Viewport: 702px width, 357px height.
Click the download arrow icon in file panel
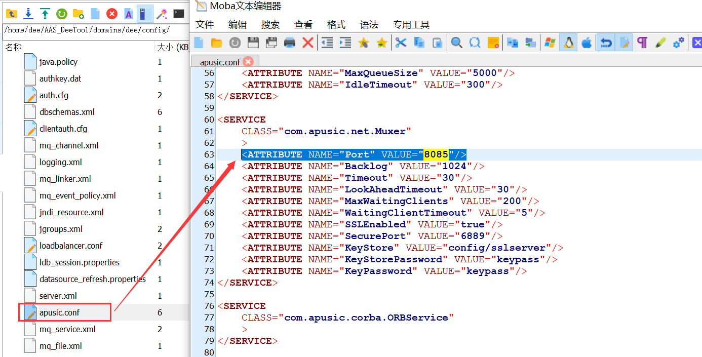click(28, 14)
